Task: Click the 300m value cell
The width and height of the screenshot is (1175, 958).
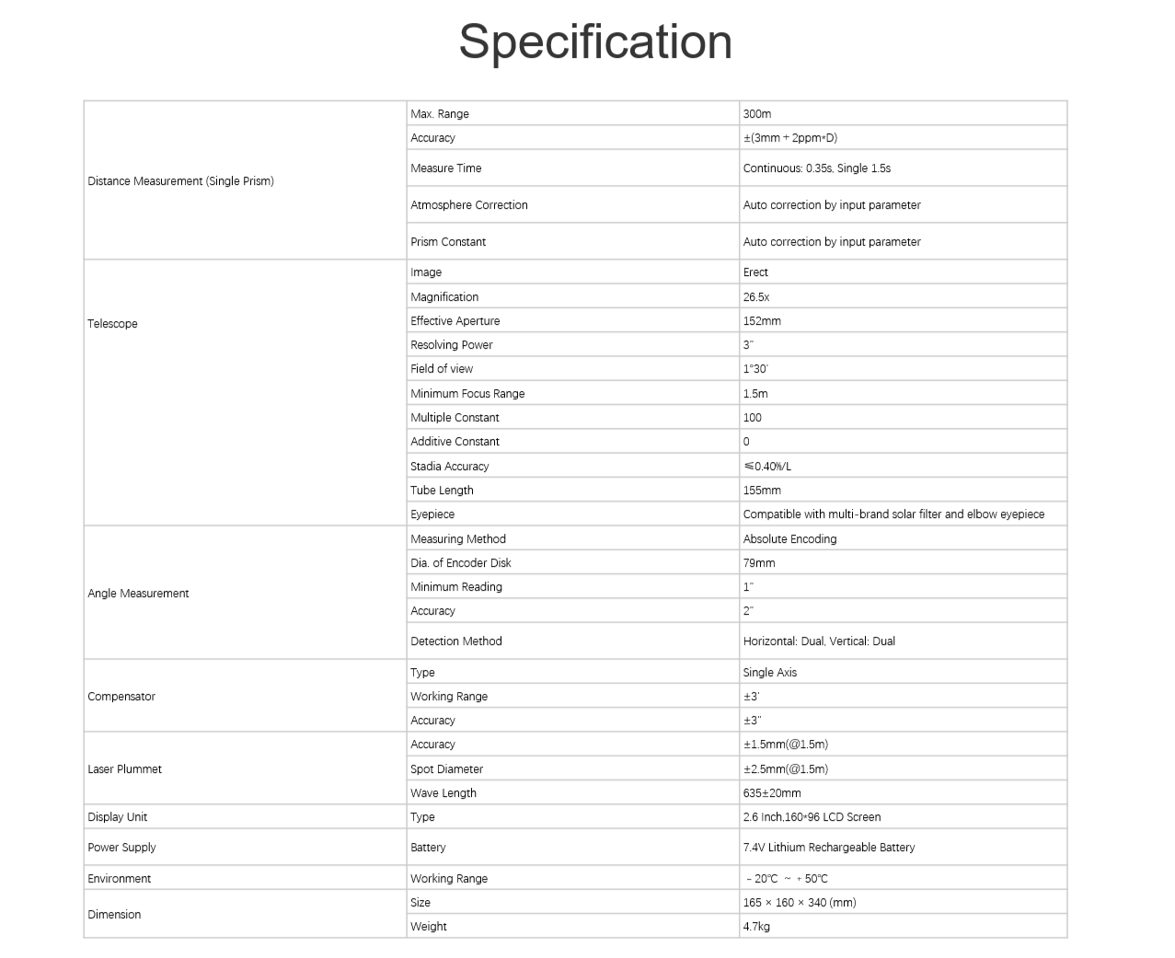Action: 757,114
